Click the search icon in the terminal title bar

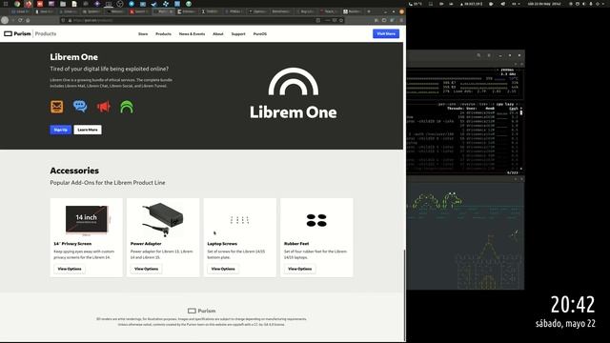(478, 55)
